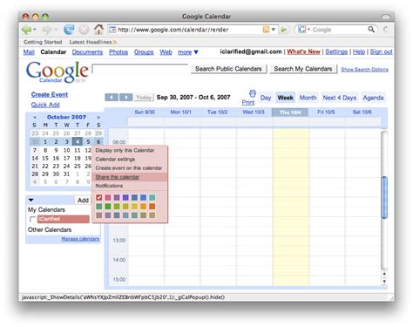Screen dimensions: 413x327
Task: Click the Quick Add link
Action: pyautogui.click(x=45, y=105)
